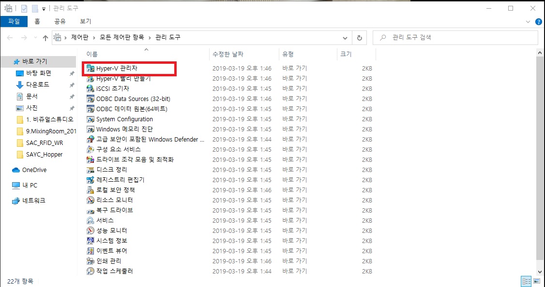Click the 모든 제어판 항목 breadcrumb
This screenshot has height=287, width=545.
[121, 38]
